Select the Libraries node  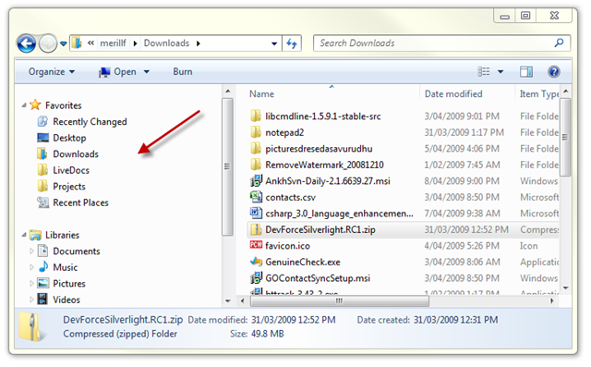click(62, 235)
